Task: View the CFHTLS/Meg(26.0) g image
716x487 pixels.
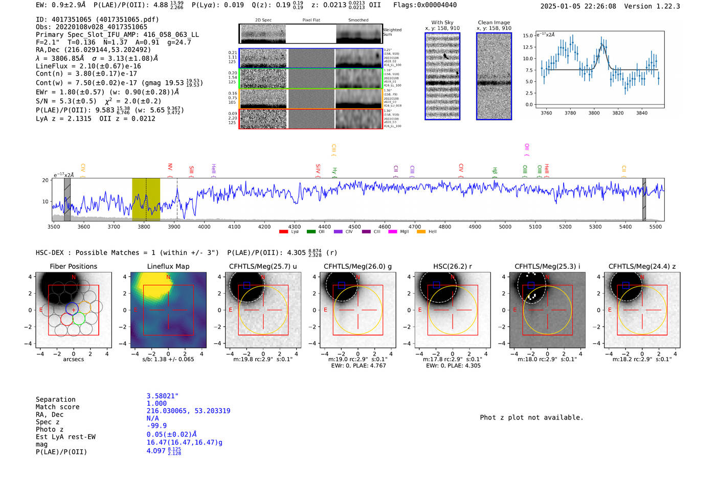Action: click(358, 310)
